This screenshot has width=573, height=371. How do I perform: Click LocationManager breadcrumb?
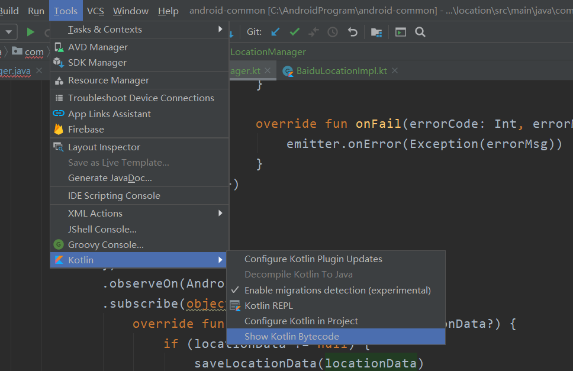pos(268,52)
